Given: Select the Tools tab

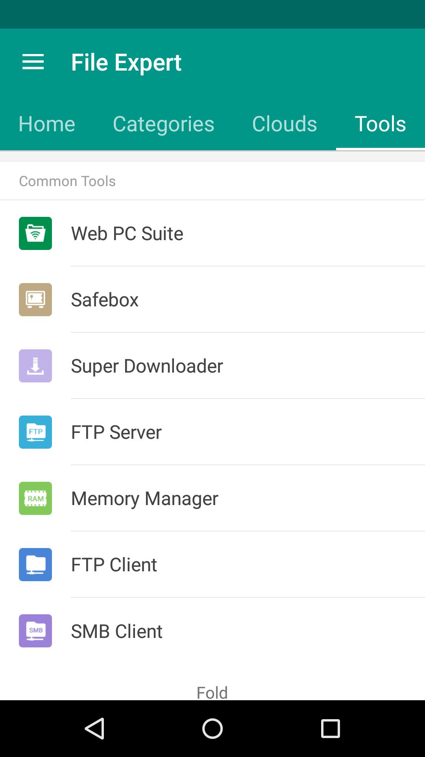Looking at the screenshot, I should tap(380, 123).
